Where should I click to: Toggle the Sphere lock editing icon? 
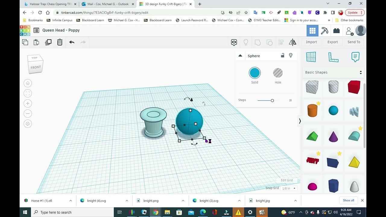point(283,55)
